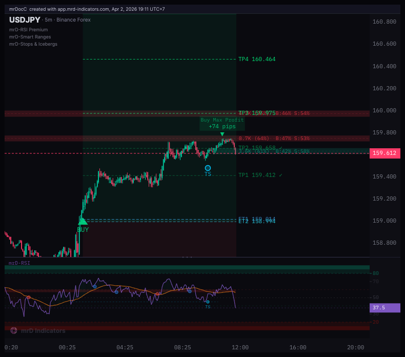Click the current price tag 159.612

click(384, 153)
